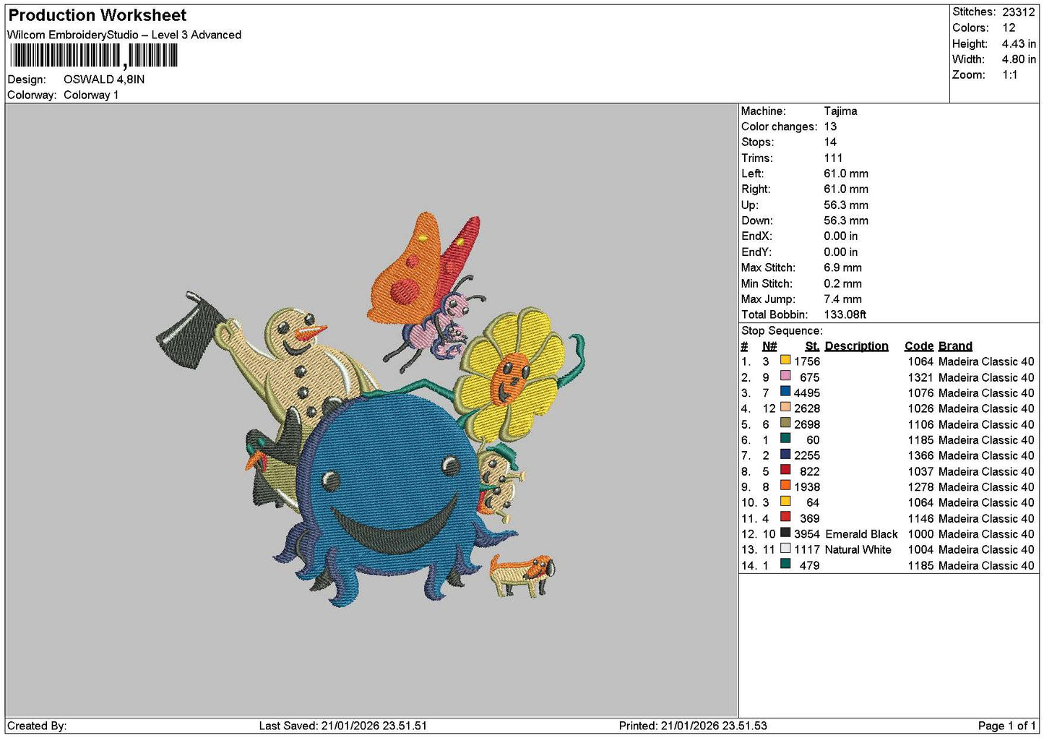
Task: Click the barcode under the worksheet title
Action: coord(93,56)
